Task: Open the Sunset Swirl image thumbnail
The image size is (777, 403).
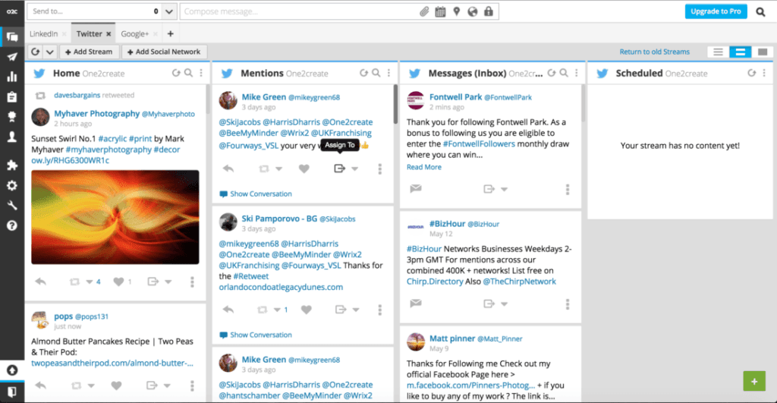Action: (x=115, y=217)
